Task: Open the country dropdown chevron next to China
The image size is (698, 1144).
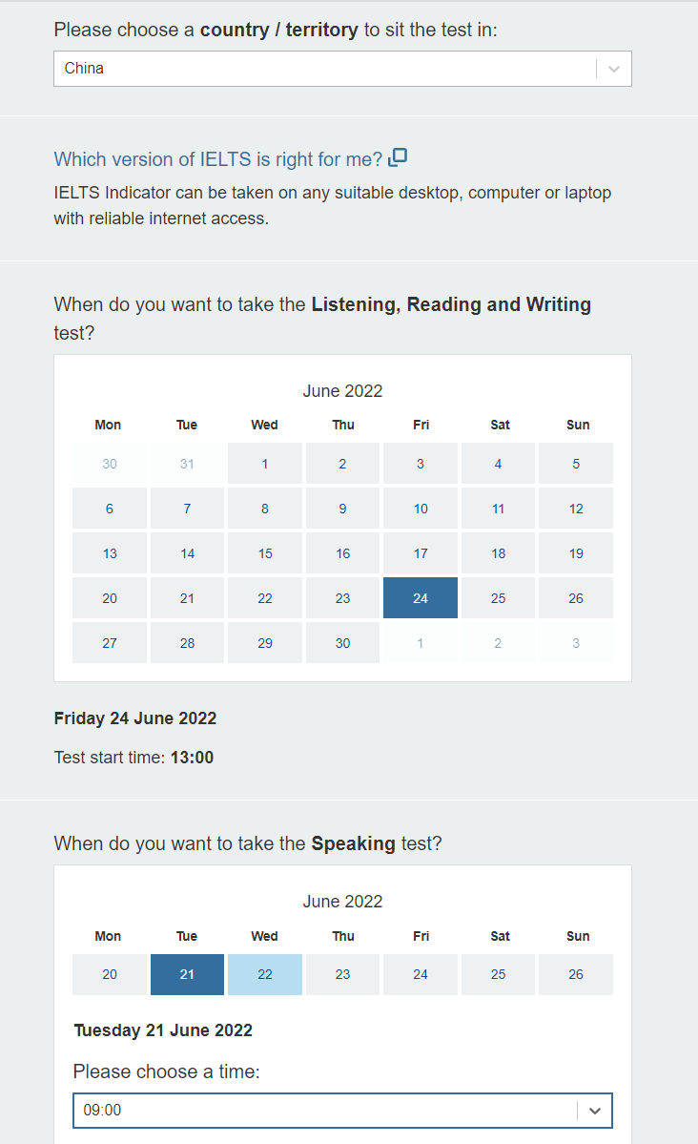Action: point(614,70)
